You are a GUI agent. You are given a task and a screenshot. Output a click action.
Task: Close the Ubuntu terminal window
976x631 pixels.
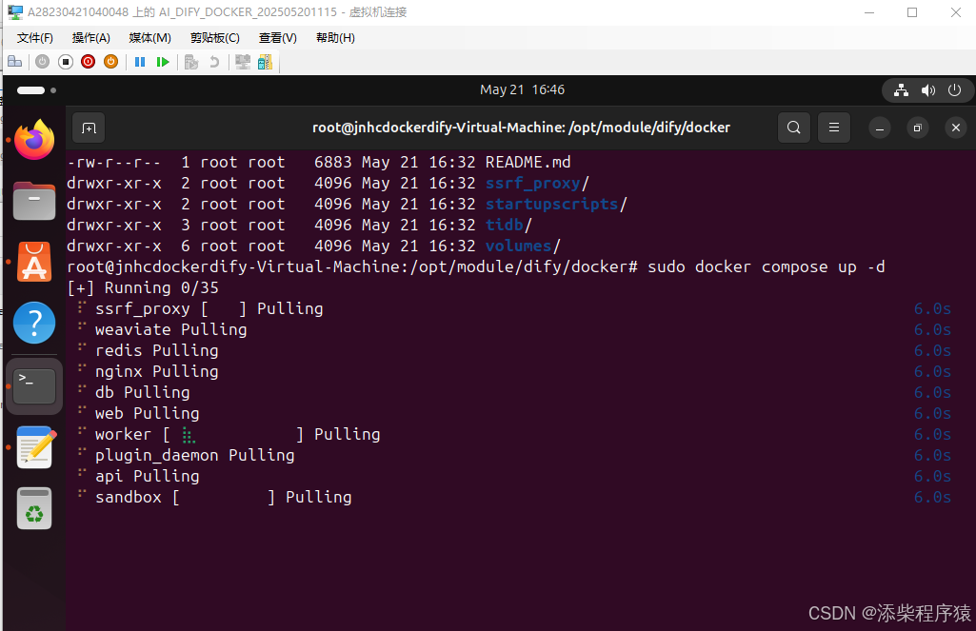tap(956, 128)
